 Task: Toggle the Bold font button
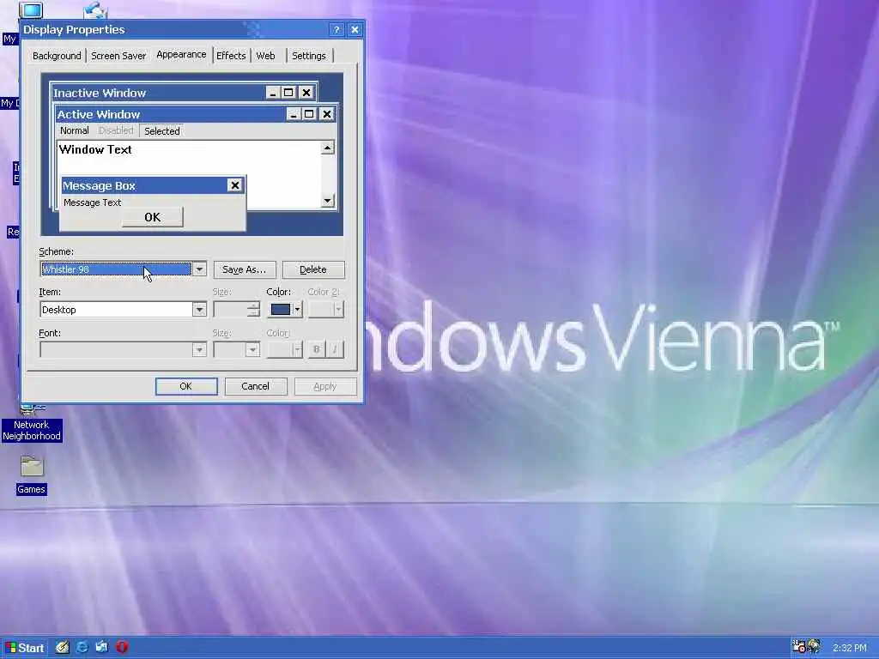point(316,349)
